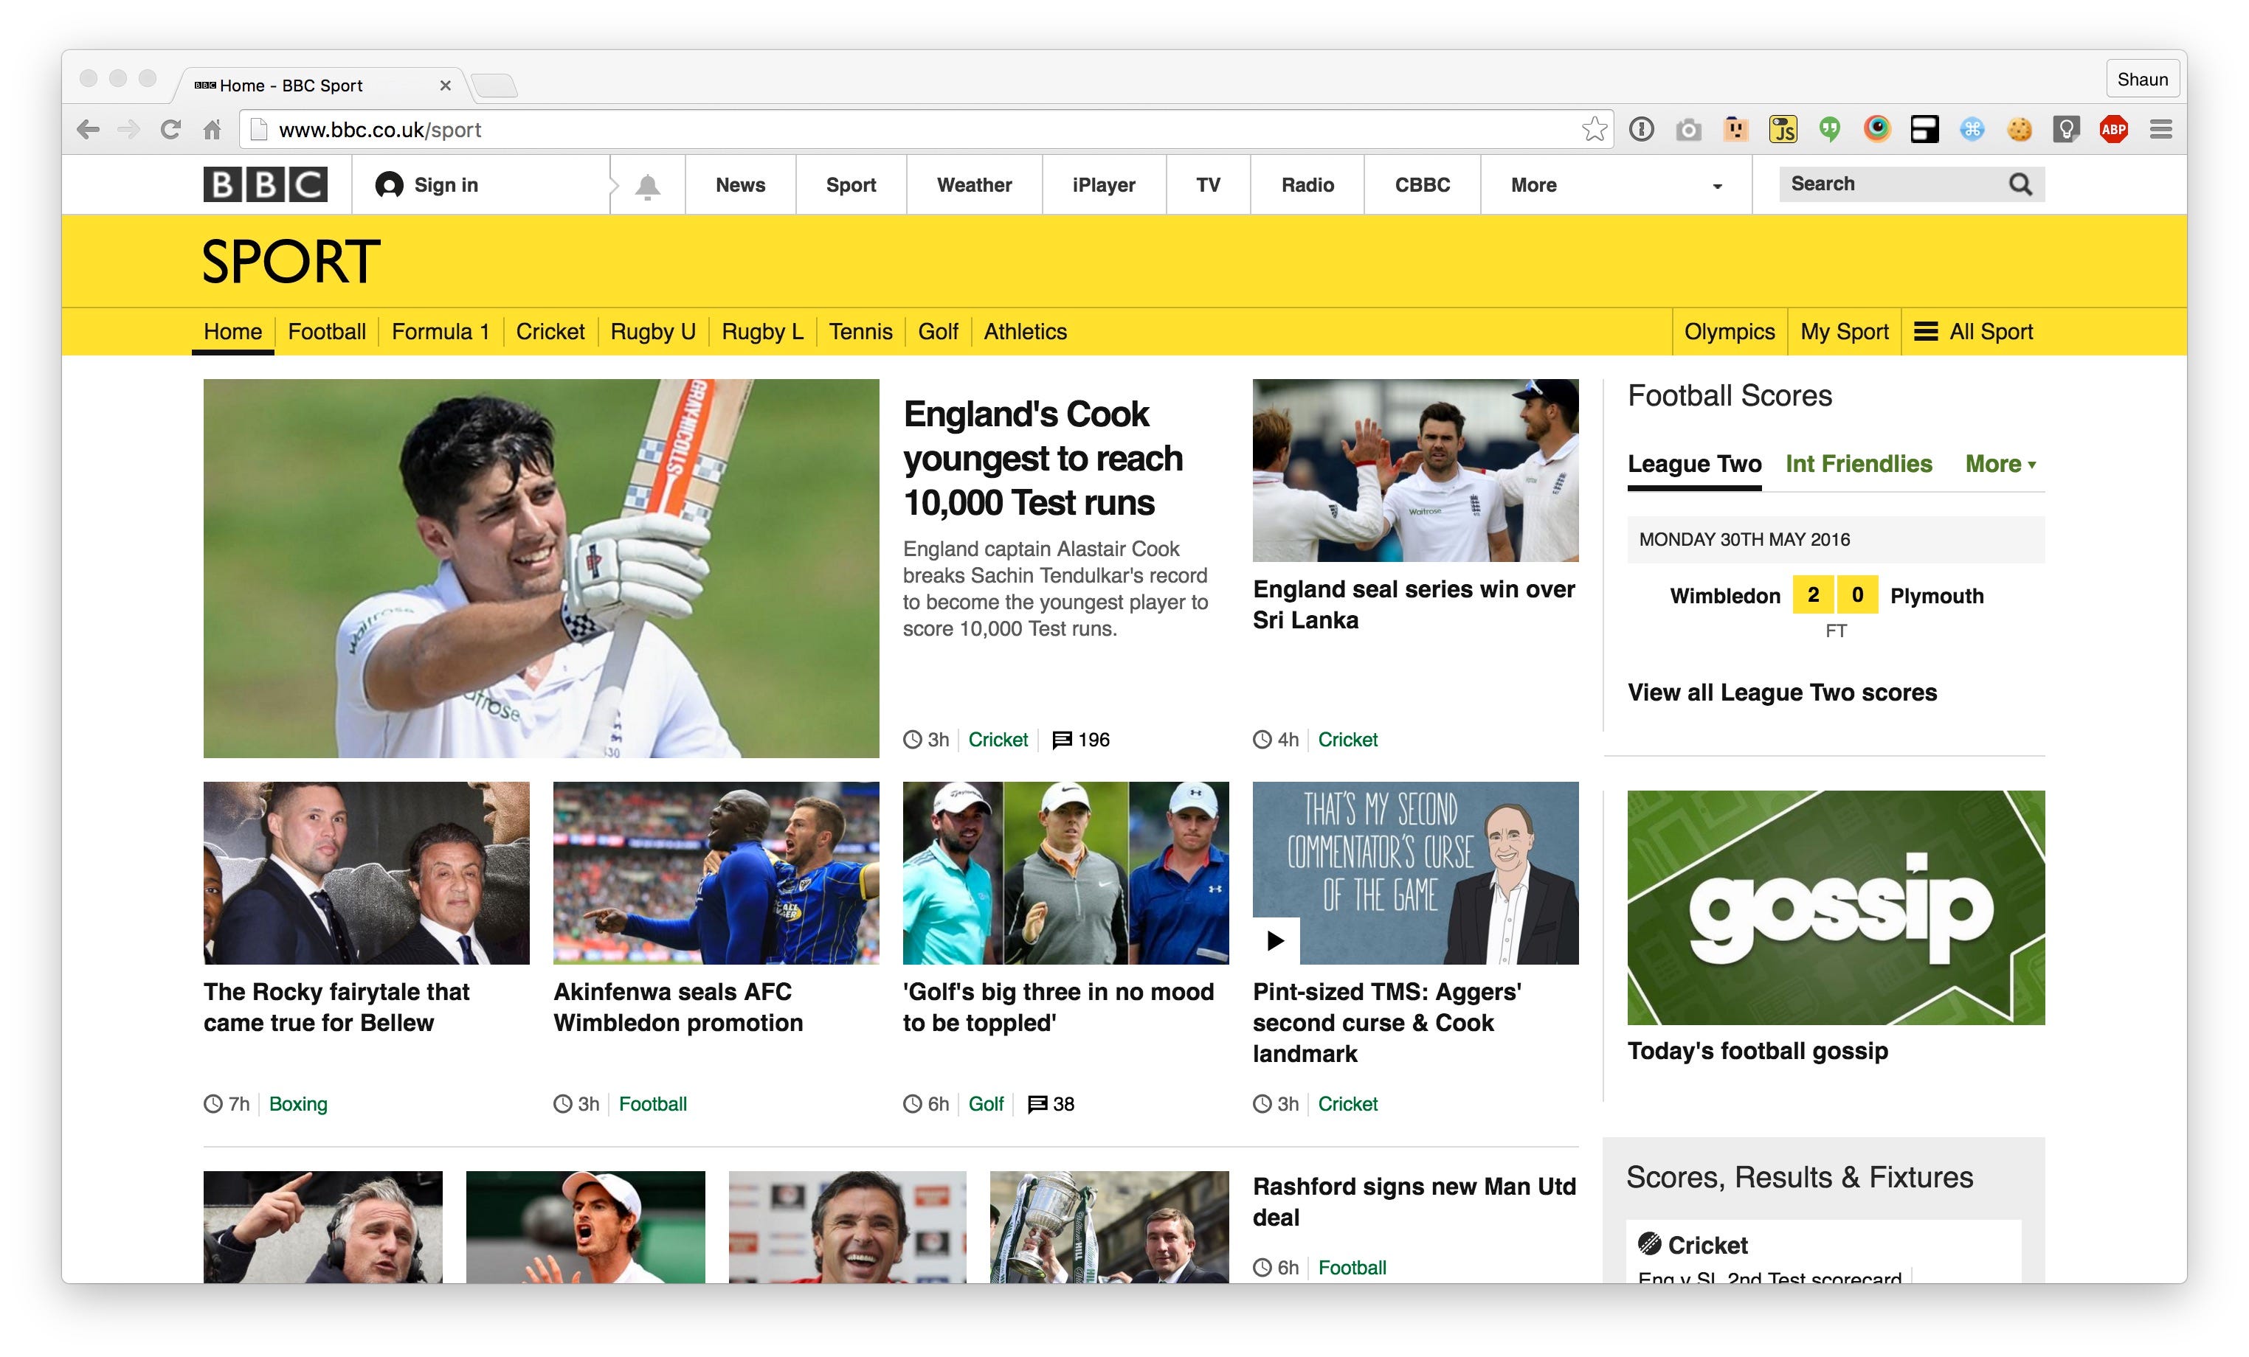2249x1357 pixels.
Task: Open England's Cook 10,000 Test runs headline
Action: click(1043, 458)
